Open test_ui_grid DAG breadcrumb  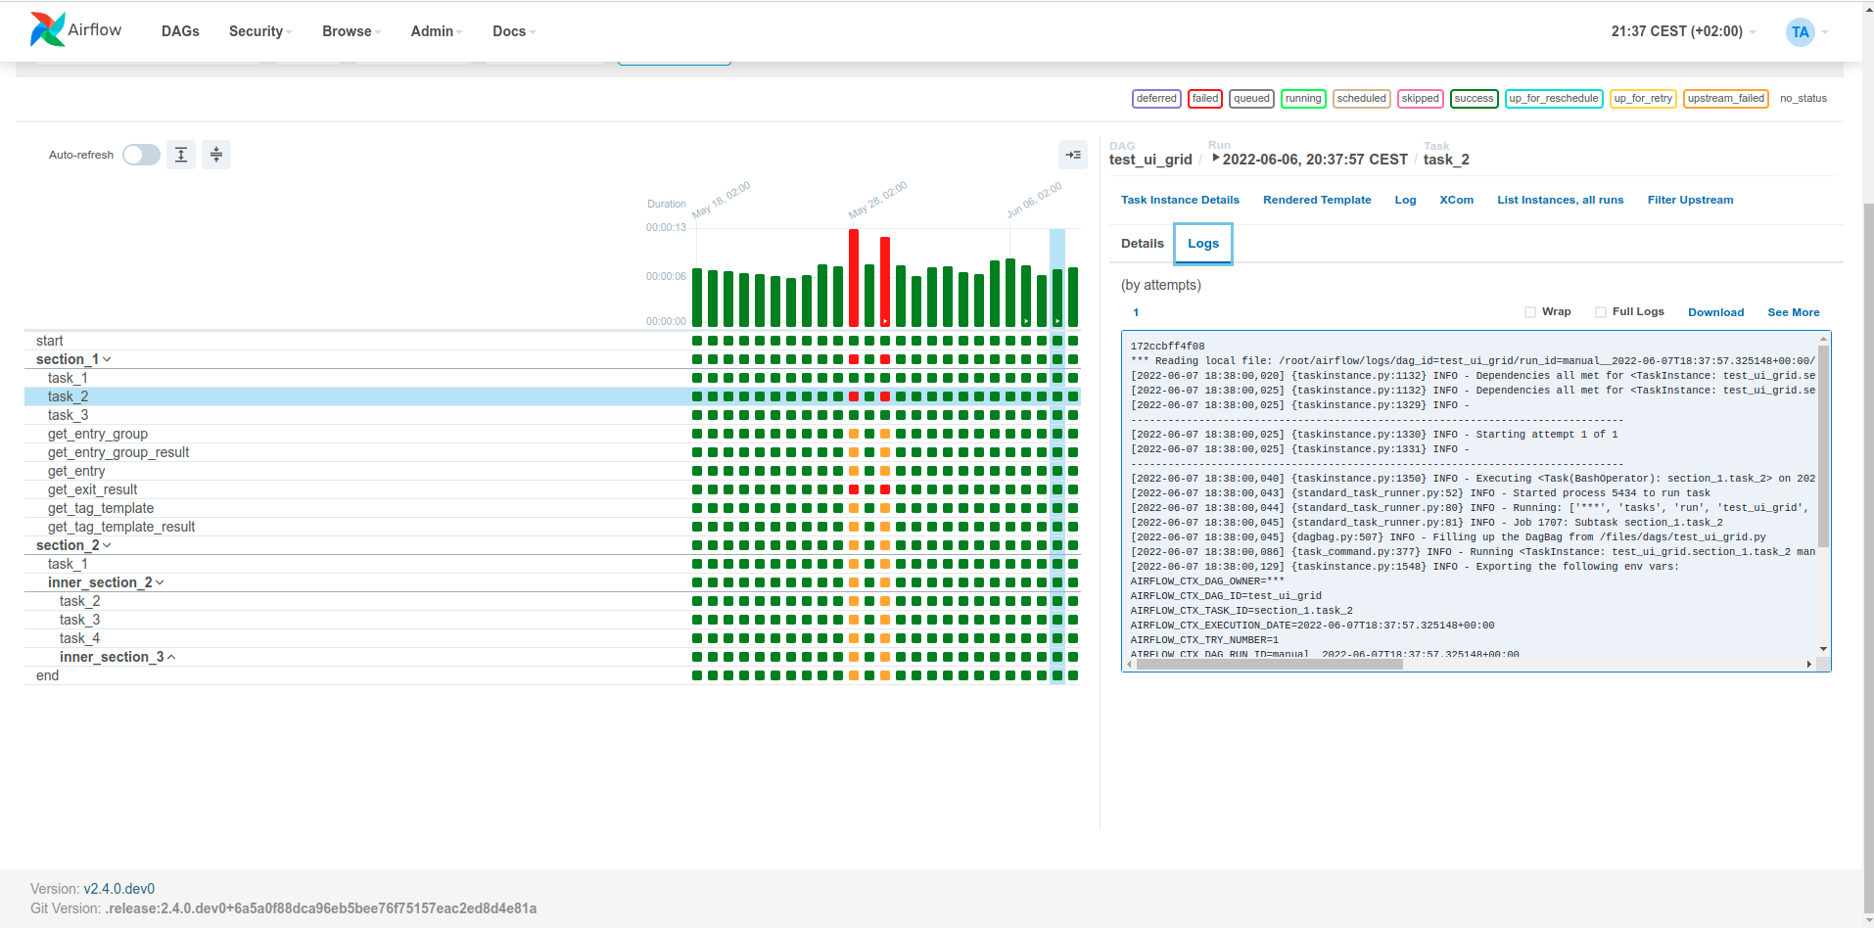coord(1150,160)
